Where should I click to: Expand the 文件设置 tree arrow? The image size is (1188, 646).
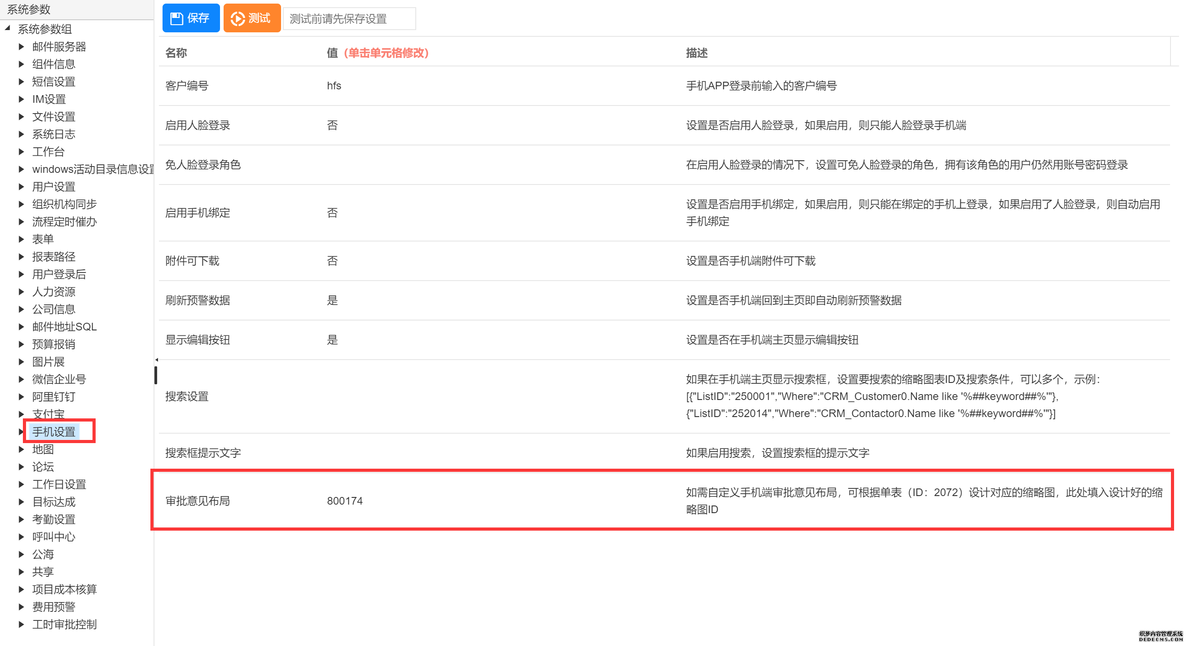coord(21,117)
